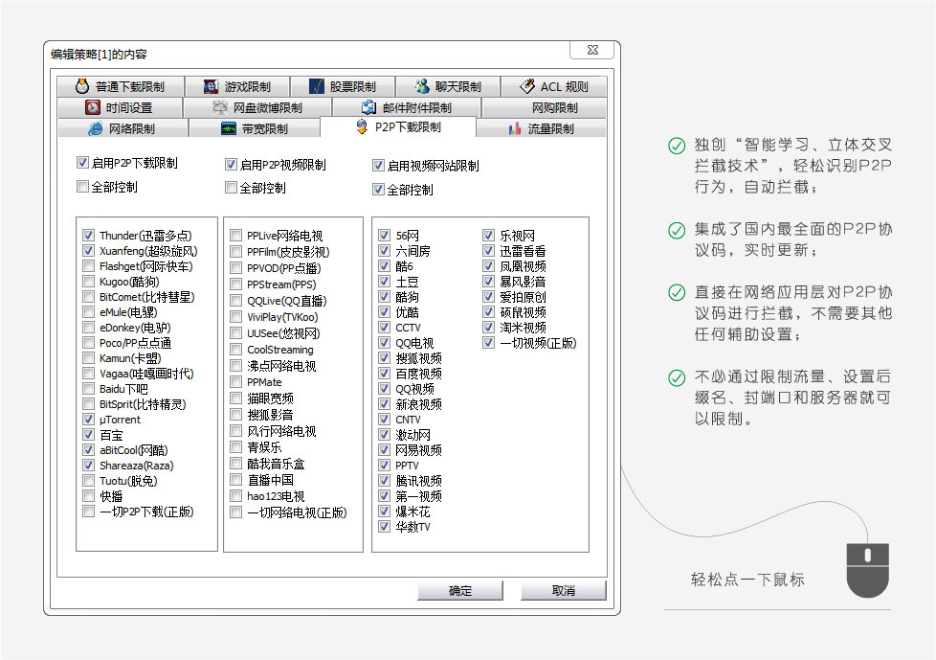Click the penguin icon on 普通下载限制 tab
This screenshot has height=660, width=936.
tap(81, 87)
